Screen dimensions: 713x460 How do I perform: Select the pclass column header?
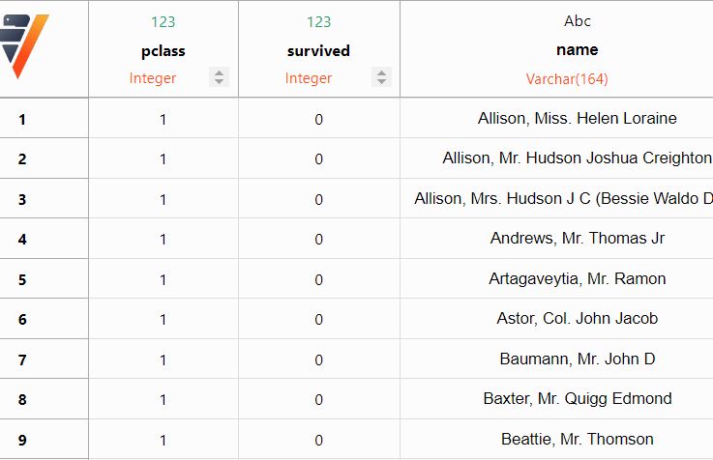[x=163, y=51]
